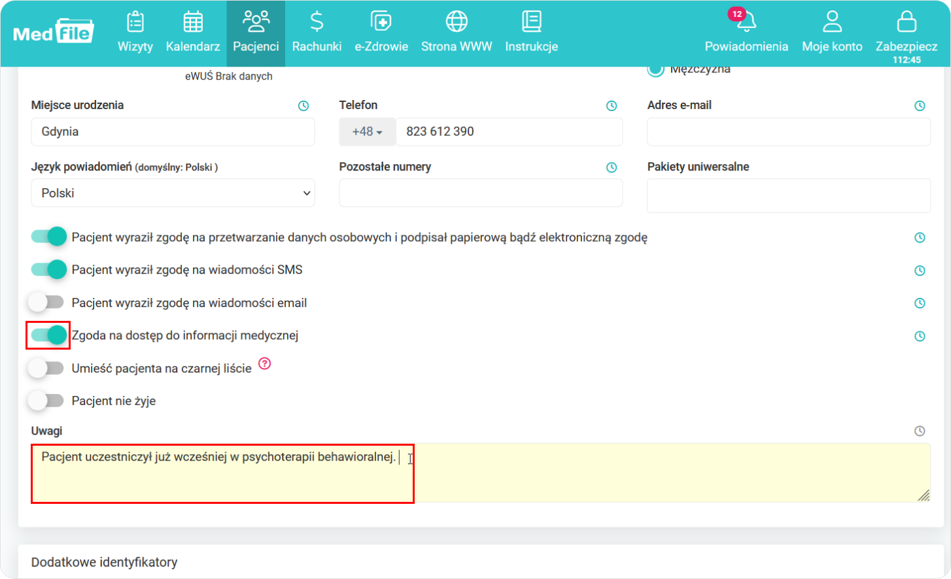This screenshot has height=579, width=951.
Task: Click the Pozostałe numery input field
Action: 481,193
